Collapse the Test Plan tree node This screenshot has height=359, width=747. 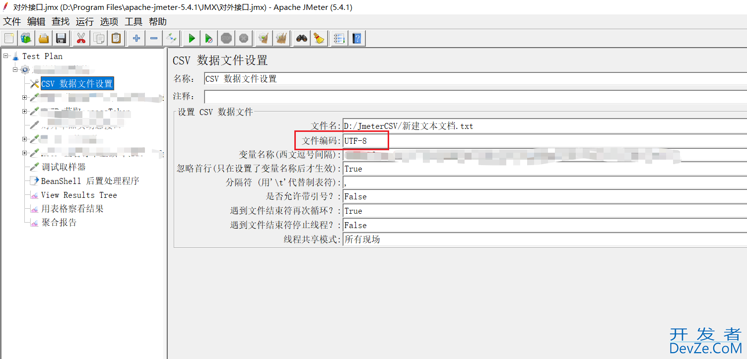tap(6, 56)
